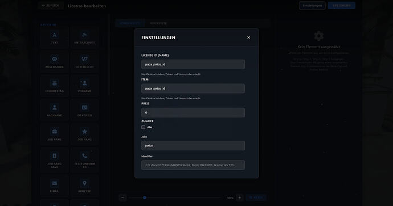
Task: Add the Telefonnummer phone element
Action: click(84, 160)
